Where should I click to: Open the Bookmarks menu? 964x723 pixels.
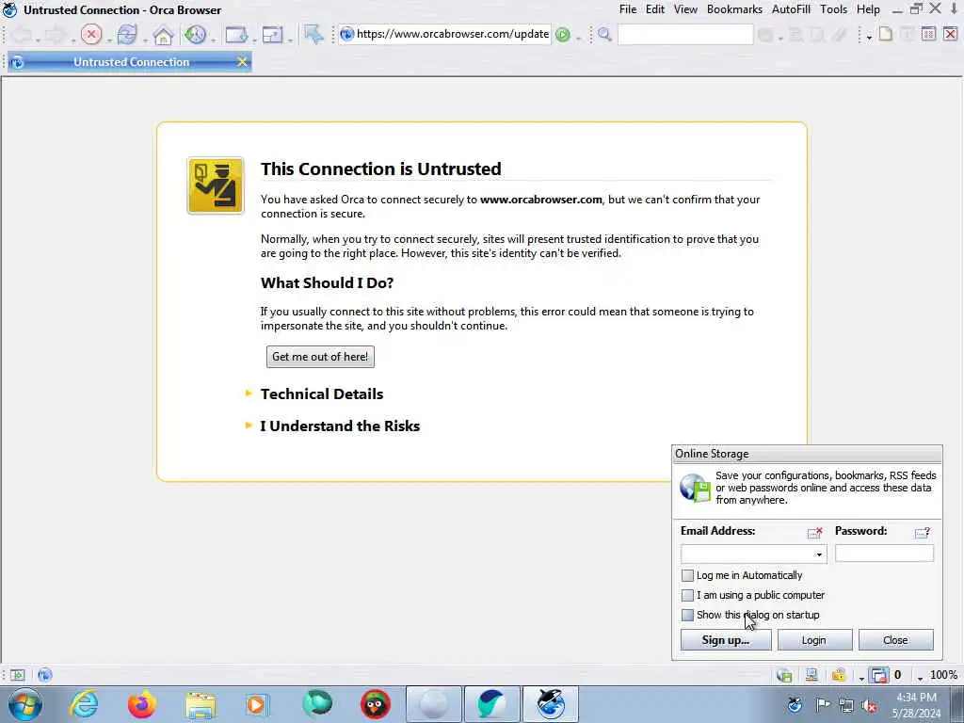click(x=734, y=9)
